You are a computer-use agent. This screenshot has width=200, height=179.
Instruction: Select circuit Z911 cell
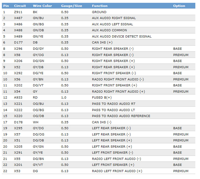(x=18, y=12)
